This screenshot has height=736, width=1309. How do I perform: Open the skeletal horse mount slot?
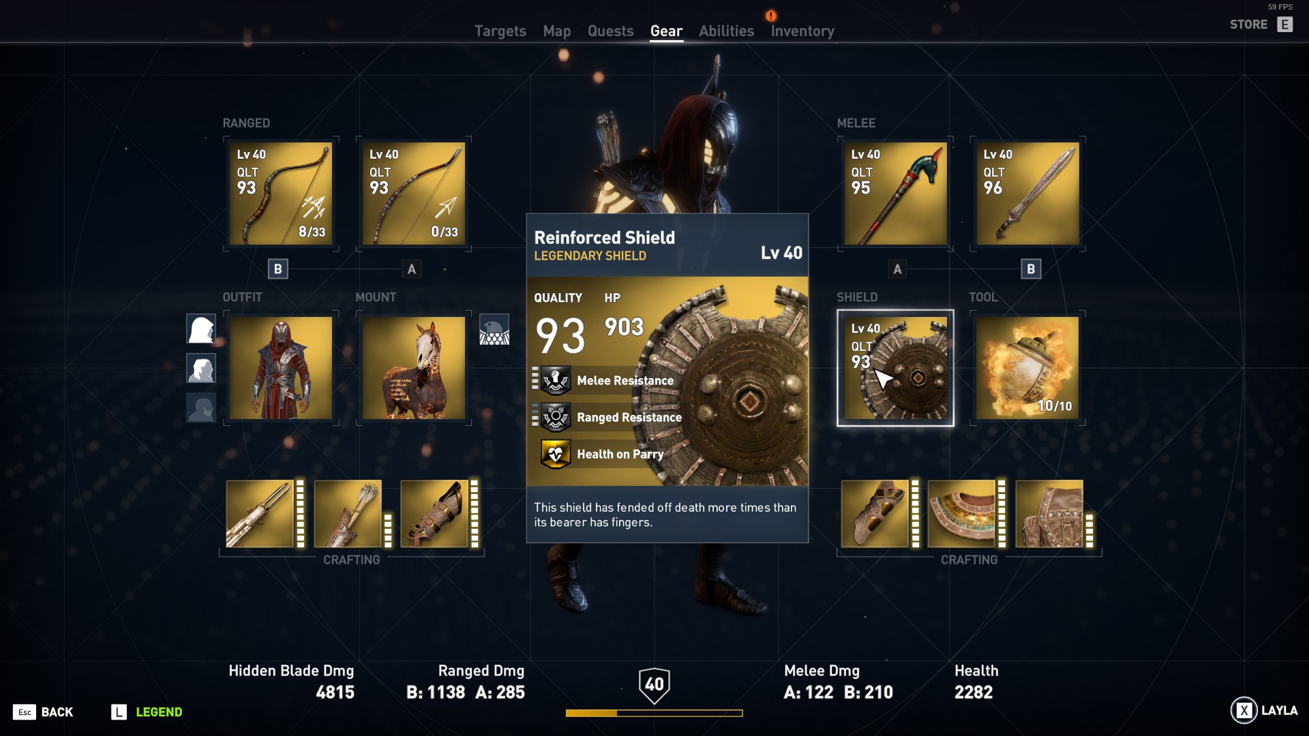(x=414, y=368)
